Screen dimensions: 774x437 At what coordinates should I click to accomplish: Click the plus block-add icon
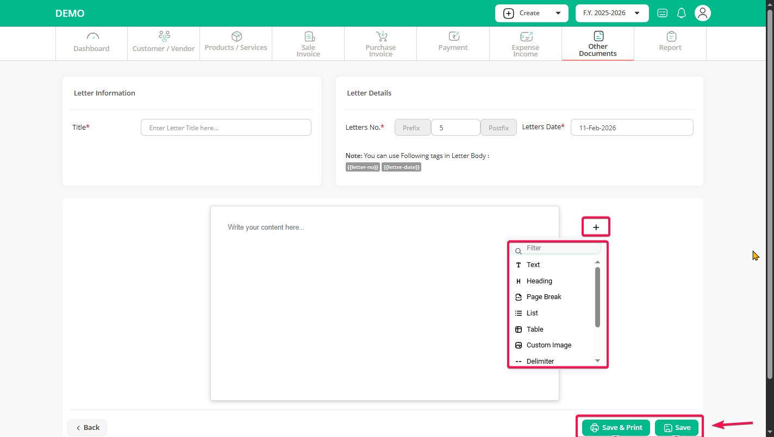click(x=596, y=227)
